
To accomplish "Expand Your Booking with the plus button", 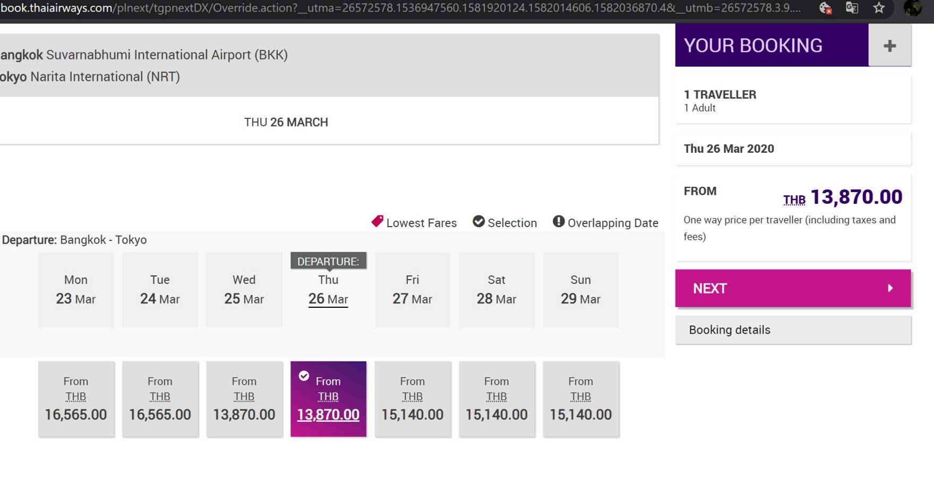I will [890, 46].
